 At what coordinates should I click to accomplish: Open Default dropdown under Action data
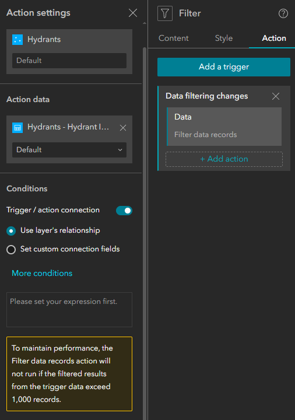[x=69, y=150]
